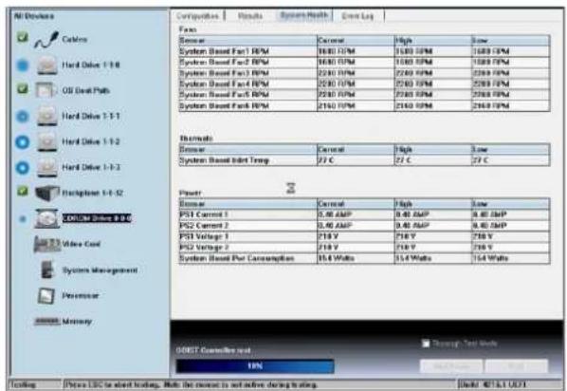
Task: Select Hard Drive 1-1-0 in device list
Action: click(91, 65)
